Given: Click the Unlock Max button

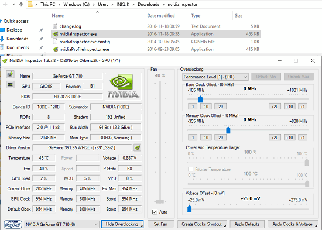Looking at the screenshot, I should tap(299, 77).
